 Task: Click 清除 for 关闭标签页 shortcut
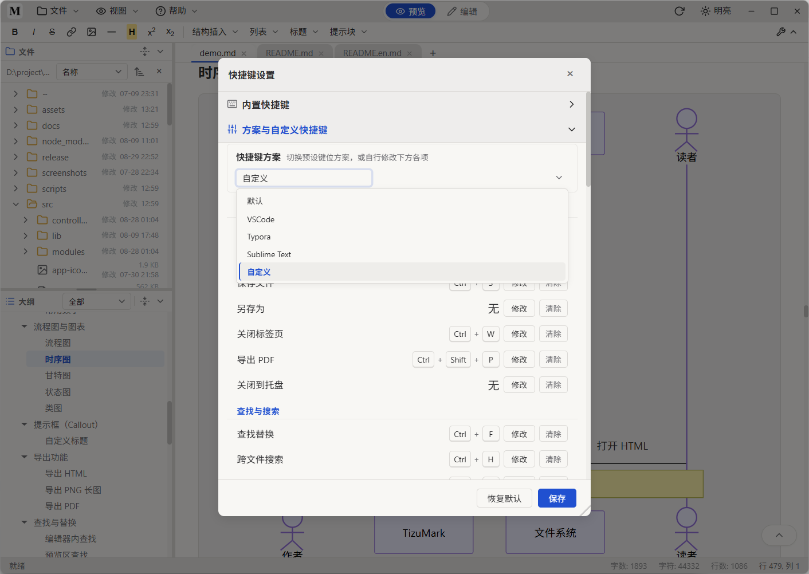tap(553, 334)
